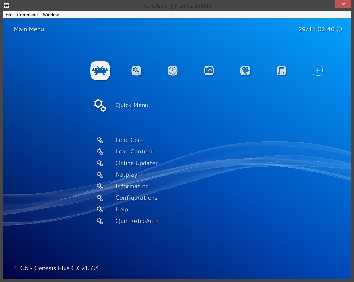Click the RetroArch Frames window title
Image resolution: width=354 pixels, height=282 pixels.
click(x=177, y=6)
